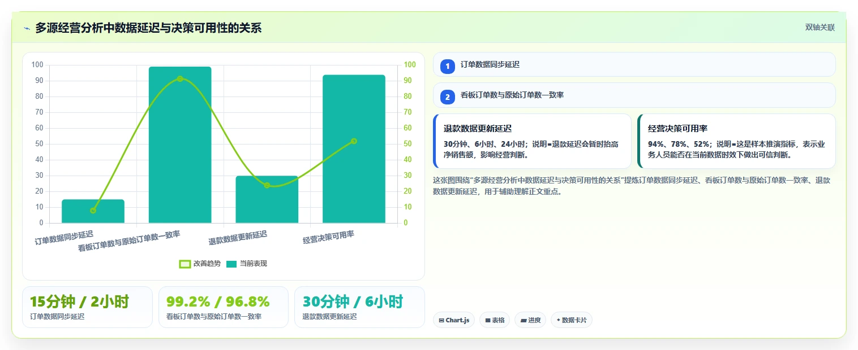Image resolution: width=858 pixels, height=350 pixels.
Task: Click the 15分钟 / 2小时 stat card
Action: point(87,307)
